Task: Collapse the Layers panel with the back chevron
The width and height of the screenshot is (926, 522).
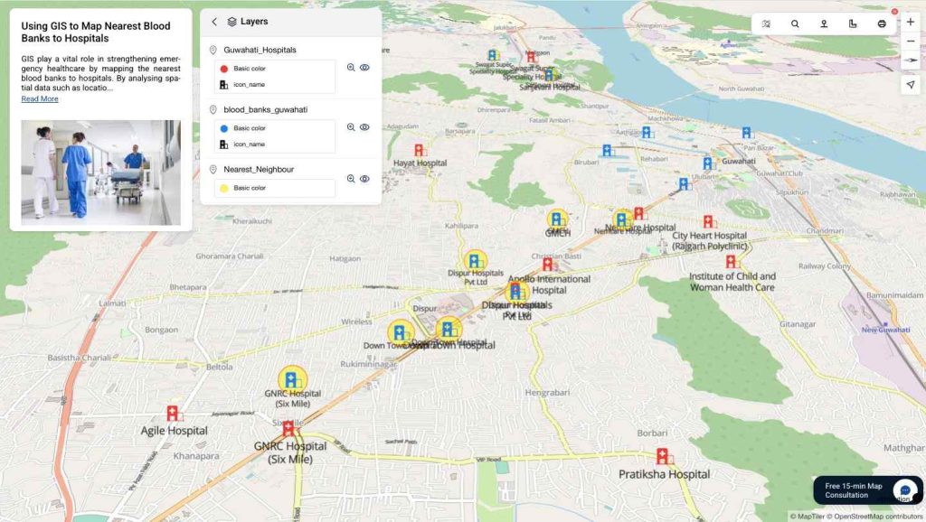Action: 214,21
